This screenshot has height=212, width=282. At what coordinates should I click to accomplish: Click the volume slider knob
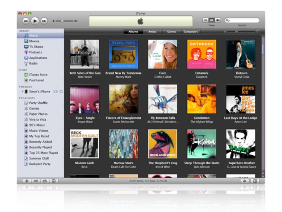(x=62, y=21)
